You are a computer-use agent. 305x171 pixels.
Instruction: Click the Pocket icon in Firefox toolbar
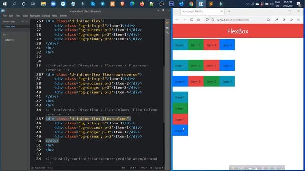[284, 20]
